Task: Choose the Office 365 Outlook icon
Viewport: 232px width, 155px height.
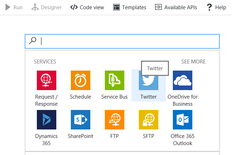Action: click(x=182, y=120)
